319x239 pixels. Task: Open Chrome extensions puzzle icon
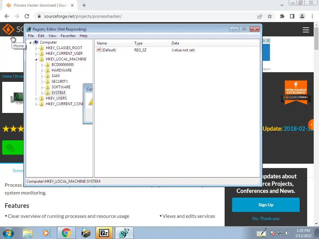282,16
